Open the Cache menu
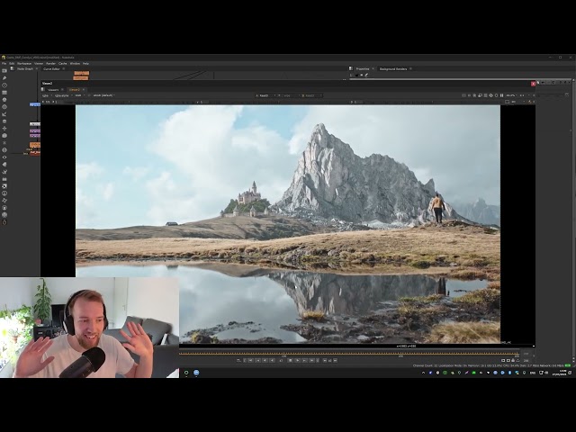This screenshot has height=432, width=576. [x=63, y=64]
